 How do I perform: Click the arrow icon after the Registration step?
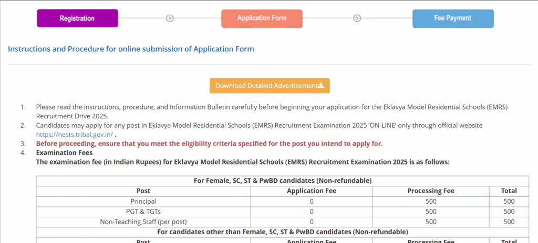coord(170,18)
